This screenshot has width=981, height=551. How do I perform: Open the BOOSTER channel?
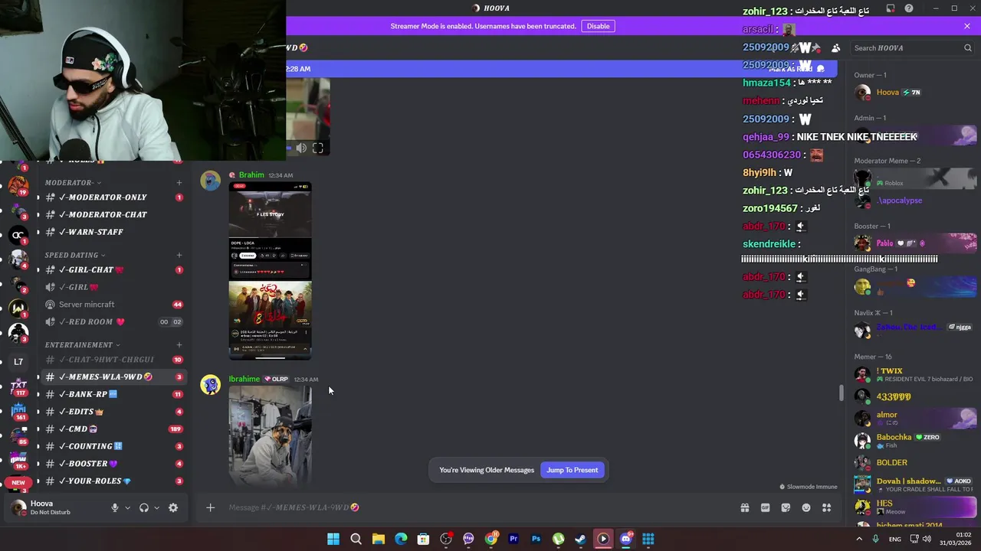pyautogui.click(x=113, y=464)
